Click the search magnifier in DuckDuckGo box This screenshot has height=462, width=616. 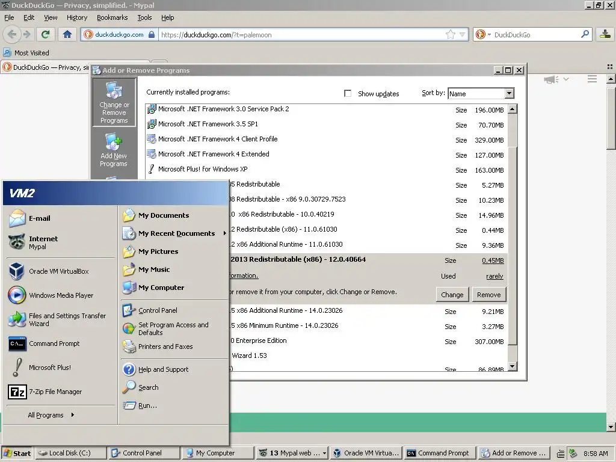pos(585,34)
